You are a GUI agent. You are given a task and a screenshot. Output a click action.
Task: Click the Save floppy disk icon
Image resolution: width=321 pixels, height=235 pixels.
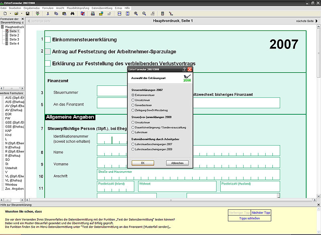[x=28, y=14]
